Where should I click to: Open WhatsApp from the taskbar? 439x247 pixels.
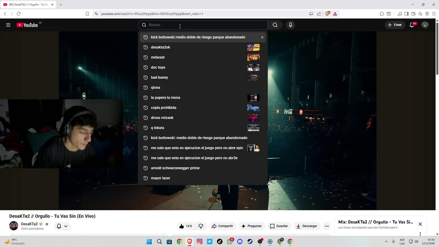pos(230,242)
